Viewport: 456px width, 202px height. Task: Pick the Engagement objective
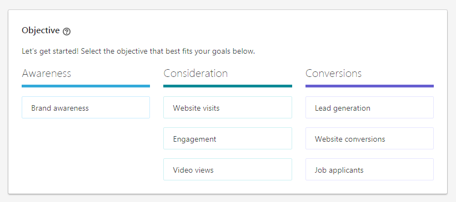[x=227, y=138]
